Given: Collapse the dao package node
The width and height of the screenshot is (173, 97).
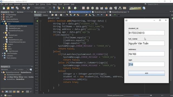Looking at the screenshot, I should (4, 24).
